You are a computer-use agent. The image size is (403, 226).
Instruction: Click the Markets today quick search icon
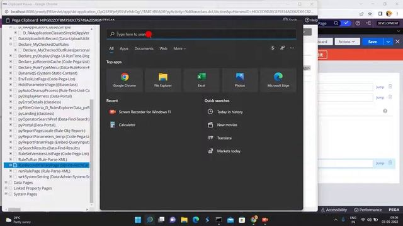pyautogui.click(x=210, y=151)
